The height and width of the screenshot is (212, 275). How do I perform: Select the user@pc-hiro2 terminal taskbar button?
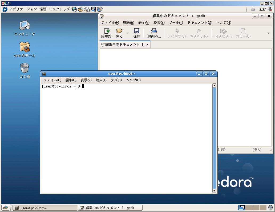[x=45, y=208]
